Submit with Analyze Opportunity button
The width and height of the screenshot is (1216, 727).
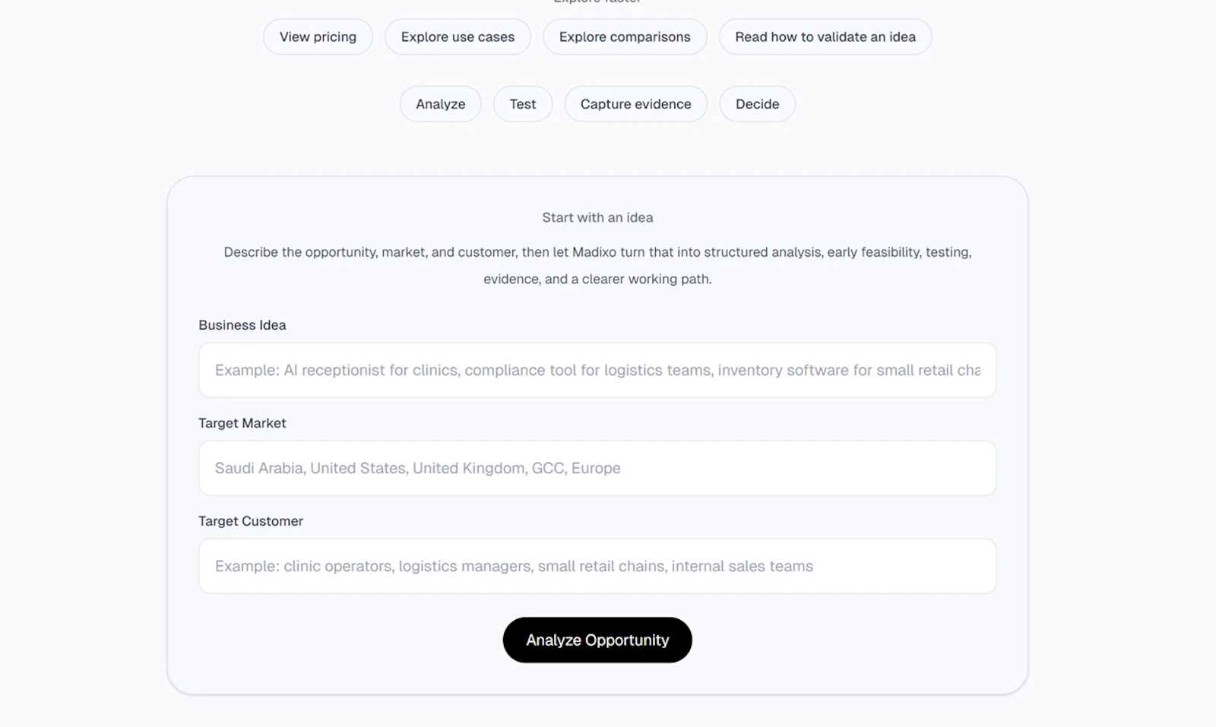tap(597, 640)
